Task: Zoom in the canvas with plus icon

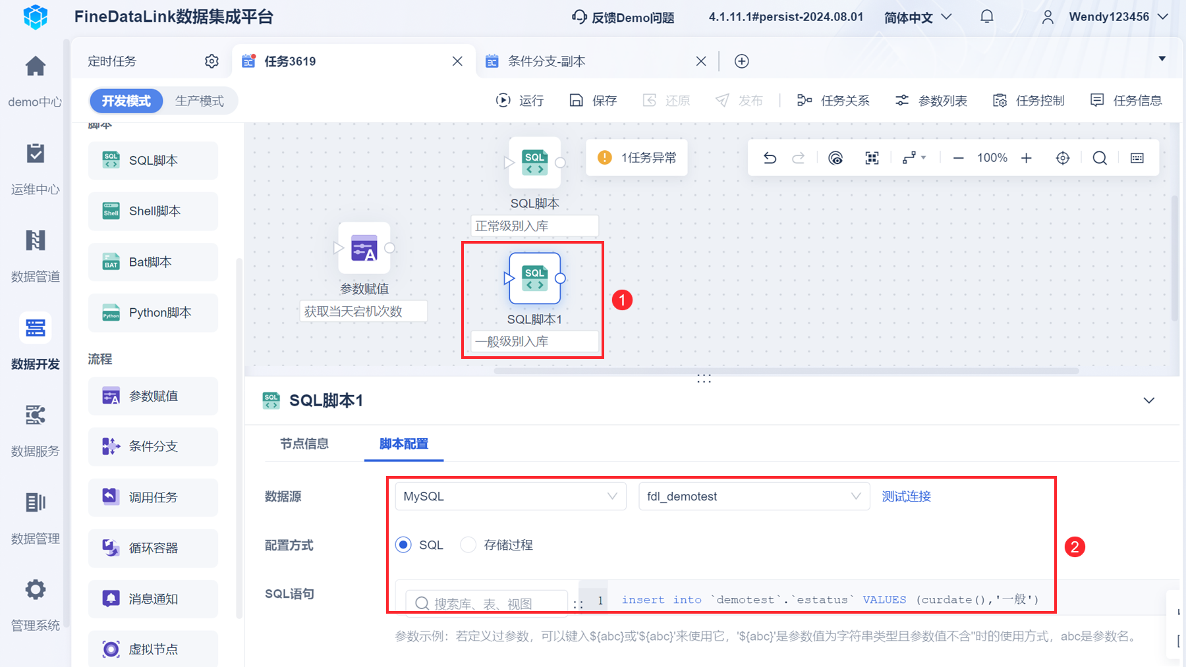Action: 1027,158
